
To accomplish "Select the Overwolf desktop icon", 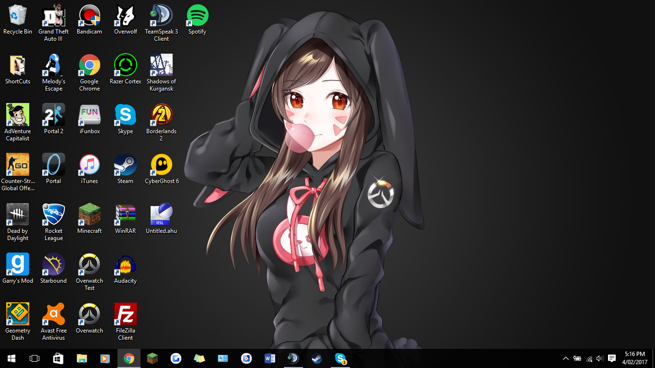I will (126, 20).
